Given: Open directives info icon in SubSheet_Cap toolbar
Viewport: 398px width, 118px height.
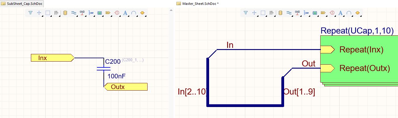Looking at the screenshot, I should click(x=117, y=13).
